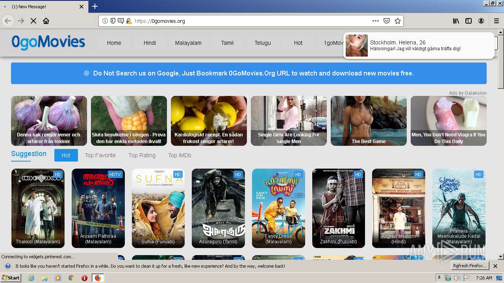Screen dimensions: 504x283
Task: Open a new tab with plus button
Action: pos(95,6)
